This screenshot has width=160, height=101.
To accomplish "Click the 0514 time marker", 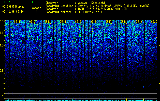I will pyautogui.click(x=63, y=22).
